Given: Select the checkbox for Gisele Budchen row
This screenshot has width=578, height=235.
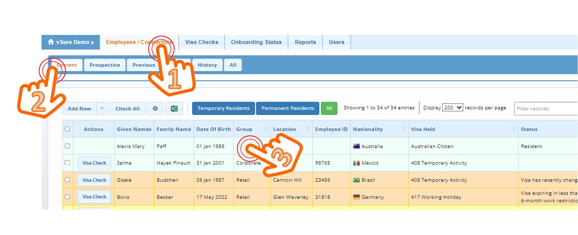Looking at the screenshot, I should pyautogui.click(x=67, y=180).
